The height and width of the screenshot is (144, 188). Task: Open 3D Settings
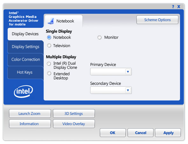pos(74,114)
